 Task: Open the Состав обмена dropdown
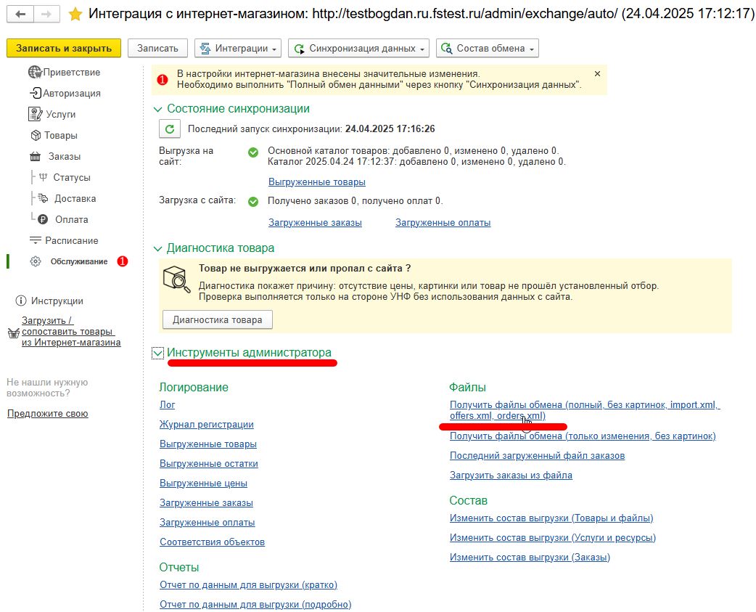tap(487, 49)
